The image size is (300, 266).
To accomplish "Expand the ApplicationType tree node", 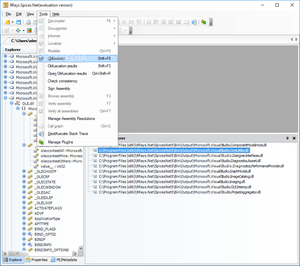I will click(x=24, y=218).
